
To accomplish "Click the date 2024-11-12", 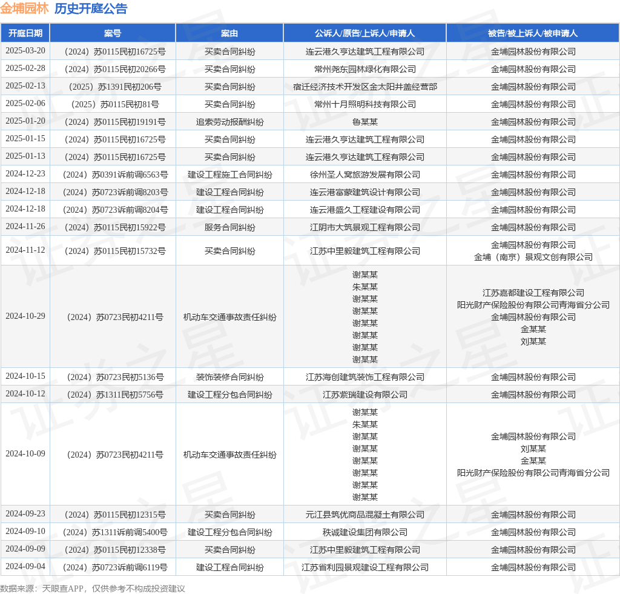I will click(25, 250).
